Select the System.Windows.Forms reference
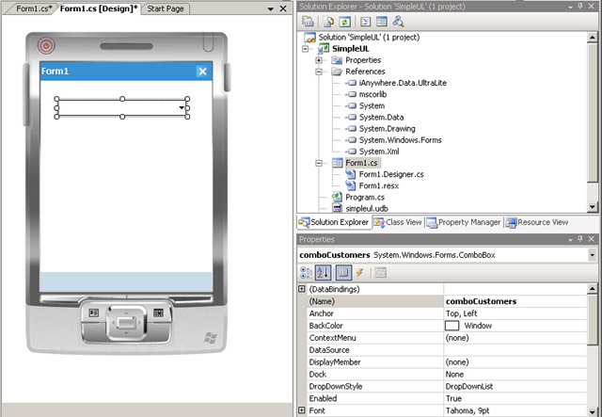The width and height of the screenshot is (602, 417). pyautogui.click(x=400, y=140)
